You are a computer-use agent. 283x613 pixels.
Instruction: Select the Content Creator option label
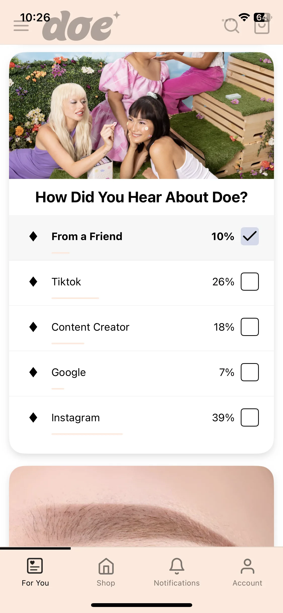tap(90, 327)
